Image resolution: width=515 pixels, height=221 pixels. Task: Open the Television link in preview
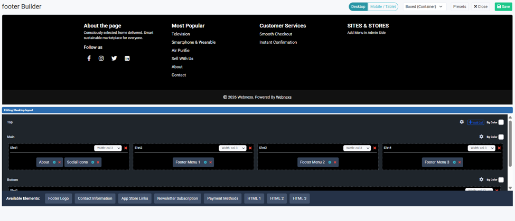181,34
